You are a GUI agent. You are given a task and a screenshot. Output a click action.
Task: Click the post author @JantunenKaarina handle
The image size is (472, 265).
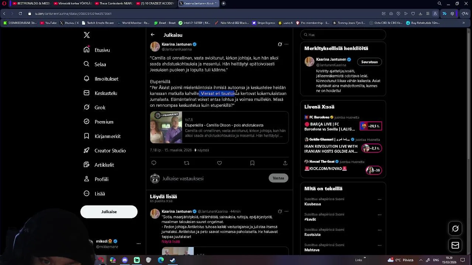coord(177,49)
